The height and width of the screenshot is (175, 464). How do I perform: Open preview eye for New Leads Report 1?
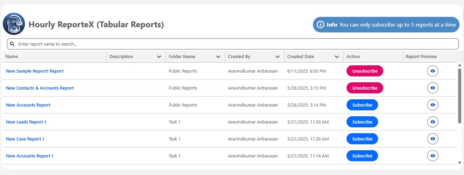click(x=433, y=122)
